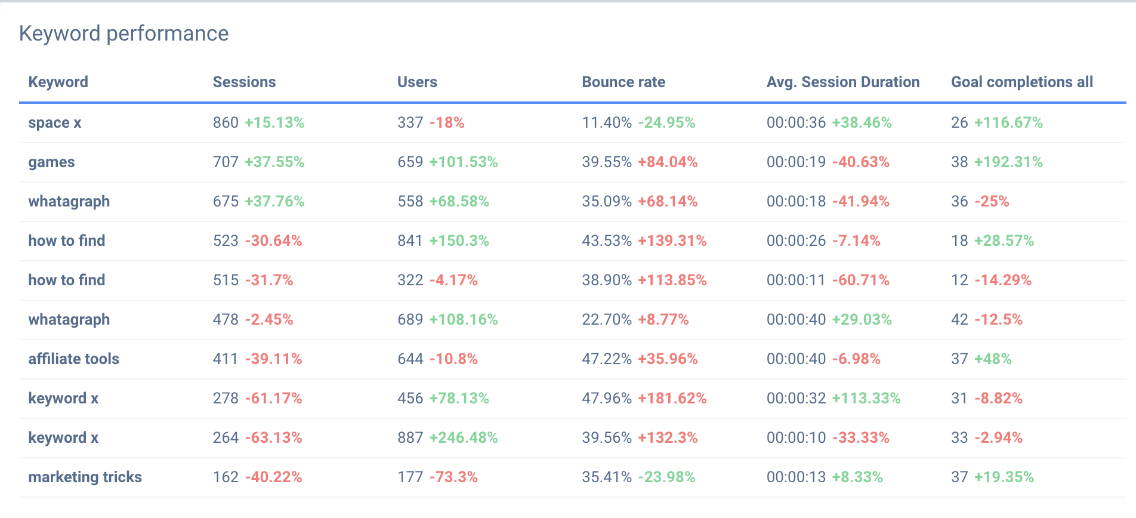Select the 43.53% bounce rate value
Viewport: 1136px width, 518px height.
click(606, 240)
